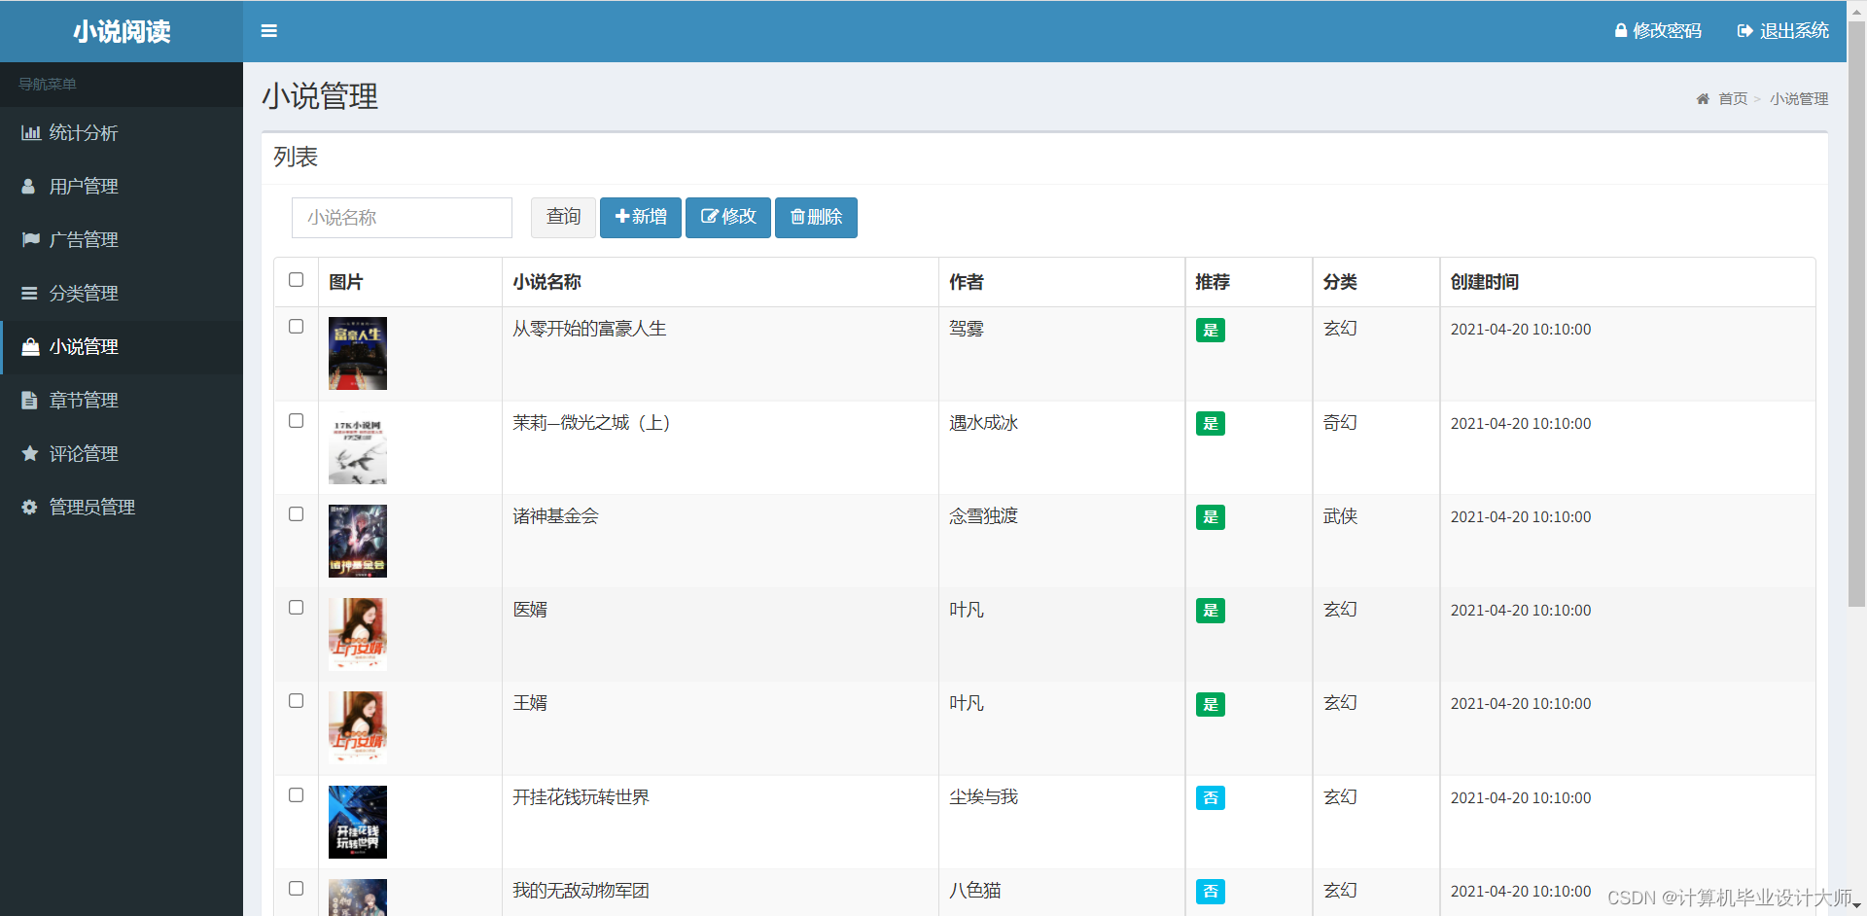Viewport: 1867px width, 916px height.
Task: Open 用户管理 in the sidebar
Action: coord(122,187)
